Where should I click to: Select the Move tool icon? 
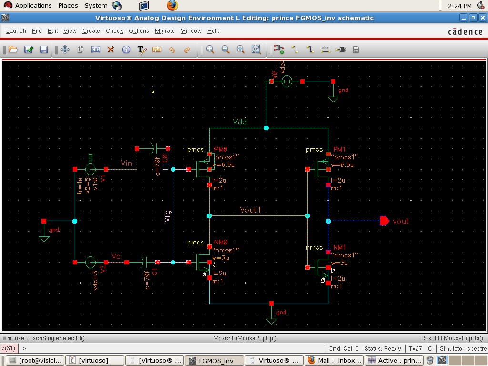(65, 50)
